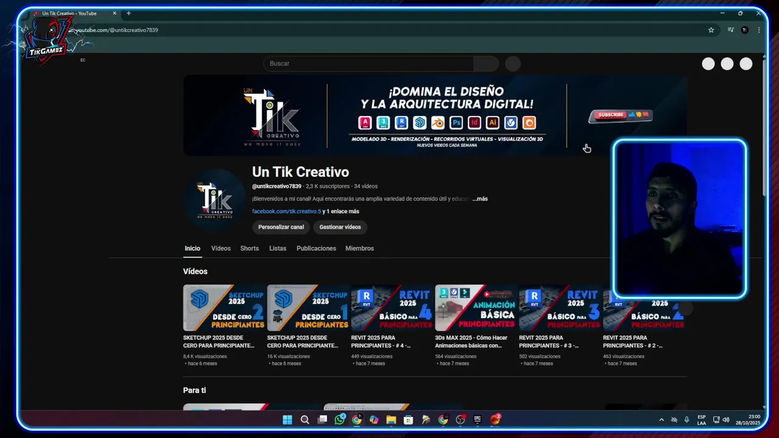Viewport: 779px width, 438px height.
Task: Click title 'REVIT 2025 PARA PRINCIPIANTES - # 2'
Action: [x=633, y=341]
